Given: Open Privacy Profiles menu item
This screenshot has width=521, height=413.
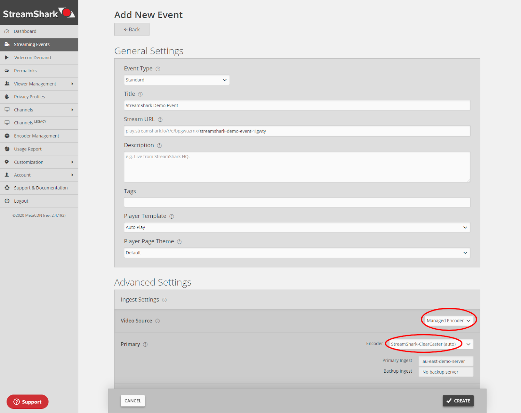Looking at the screenshot, I should 39,97.
